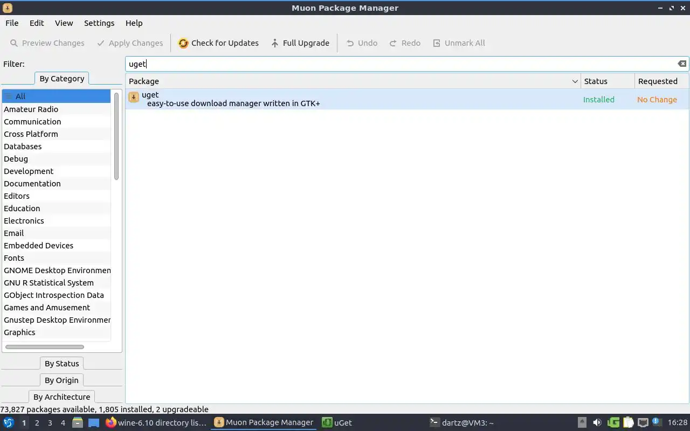Select the Development category
This screenshot has width=690, height=431.
56,171
